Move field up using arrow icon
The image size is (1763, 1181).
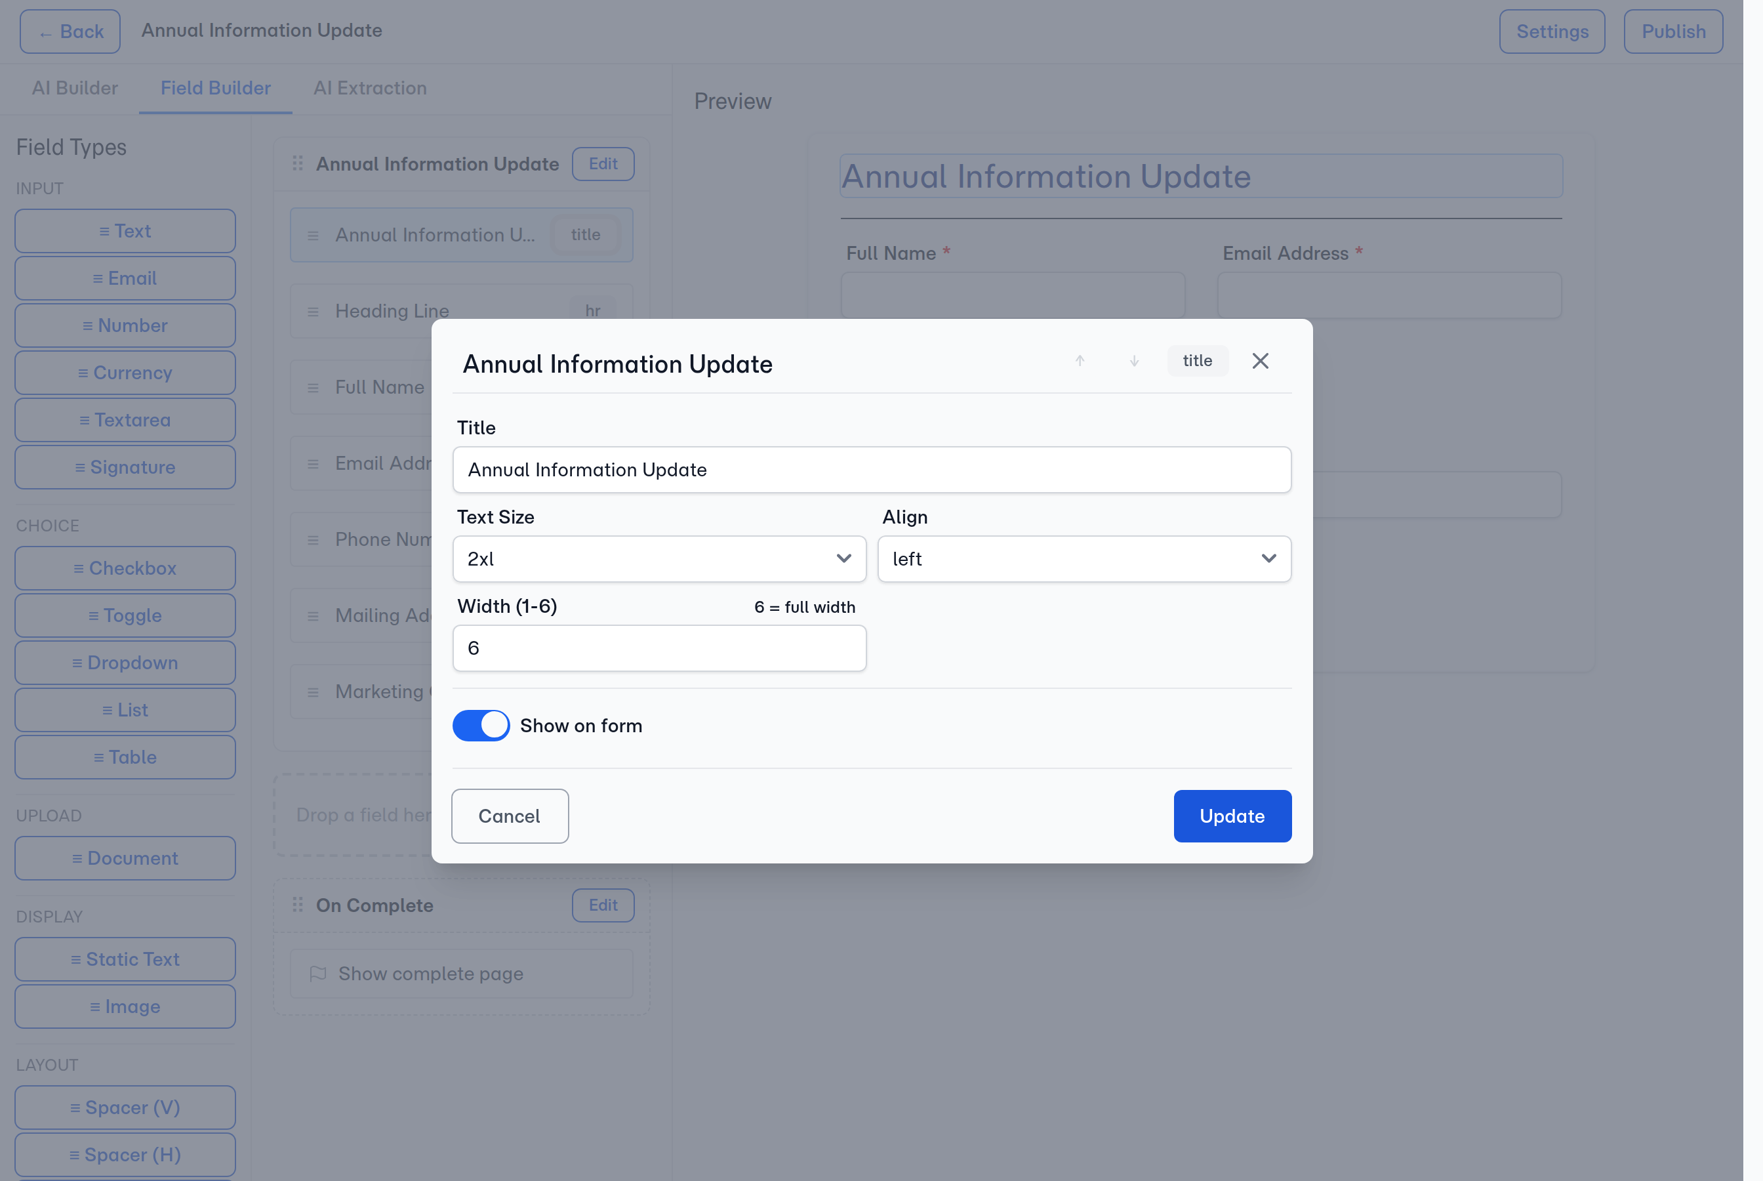point(1080,361)
